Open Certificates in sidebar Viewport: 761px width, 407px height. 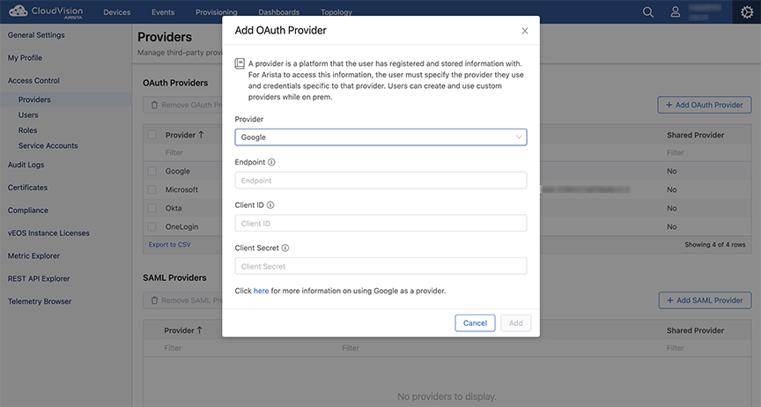click(x=27, y=188)
